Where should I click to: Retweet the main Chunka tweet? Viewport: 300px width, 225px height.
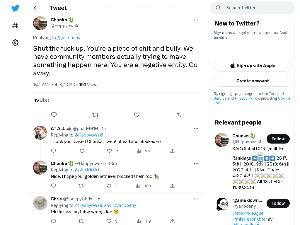pyautogui.click(x=95, y=115)
